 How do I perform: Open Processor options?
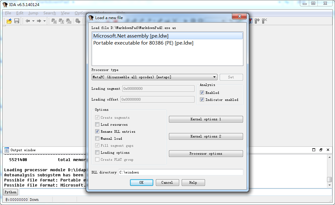(206, 154)
